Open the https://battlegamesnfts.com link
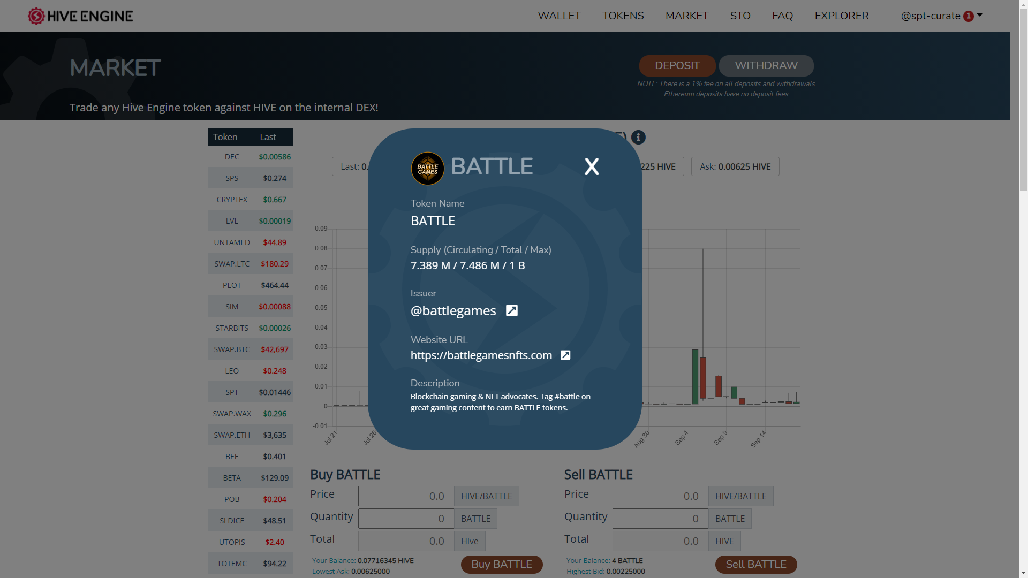1028x578 pixels. click(481, 355)
